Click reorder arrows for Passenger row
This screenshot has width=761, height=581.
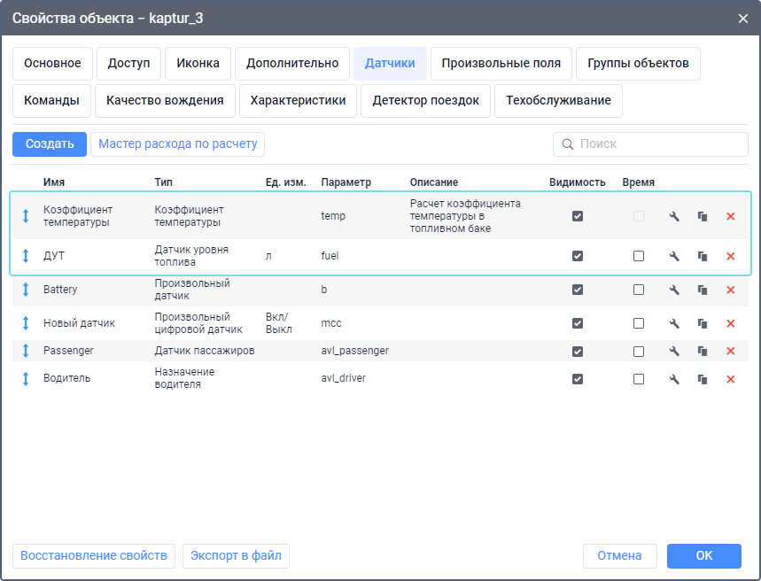pos(26,351)
